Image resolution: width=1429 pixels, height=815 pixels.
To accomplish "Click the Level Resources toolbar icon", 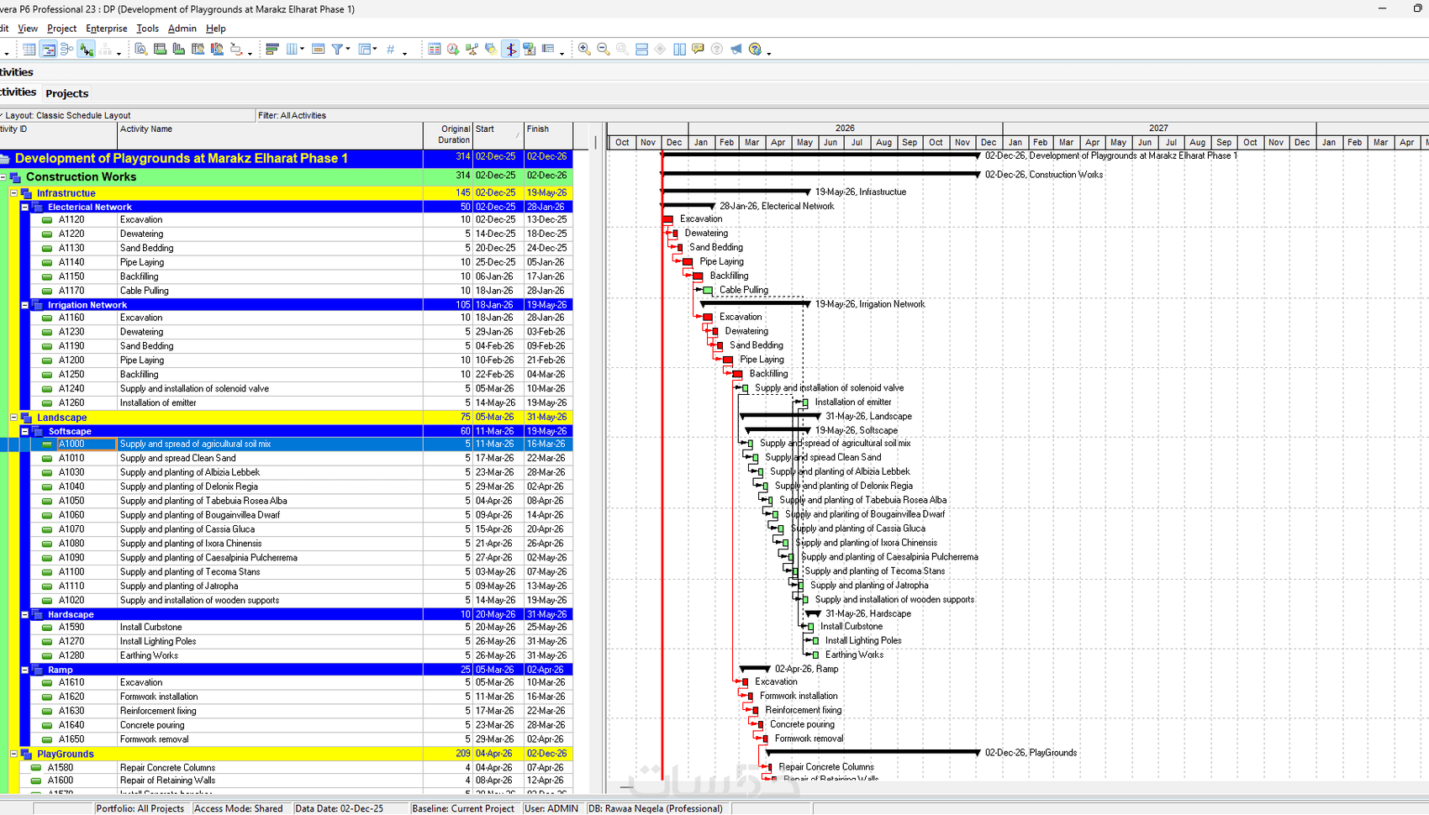I will pos(472,50).
